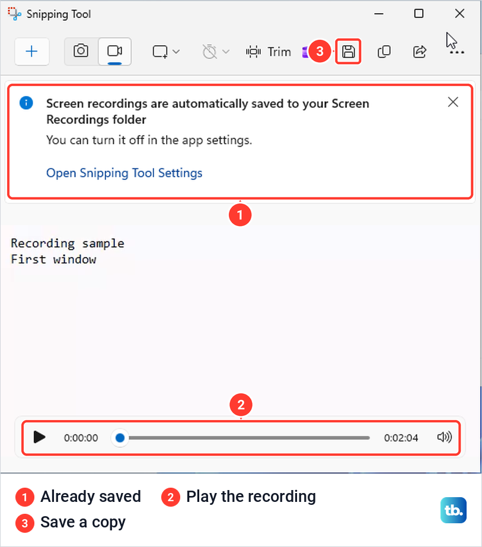Open the See more three-dots menu
This screenshot has width=482, height=547.
pyautogui.click(x=457, y=52)
